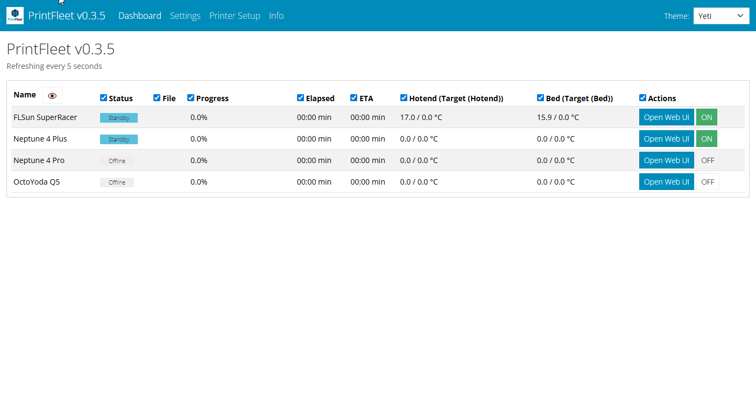Click the OctoYoda Q5 OFF power button
The width and height of the screenshot is (756, 395).
[x=708, y=182]
